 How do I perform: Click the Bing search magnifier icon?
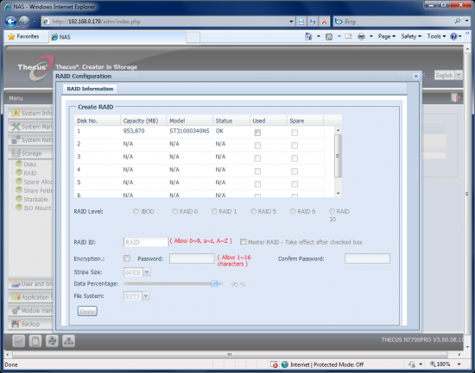[x=458, y=22]
